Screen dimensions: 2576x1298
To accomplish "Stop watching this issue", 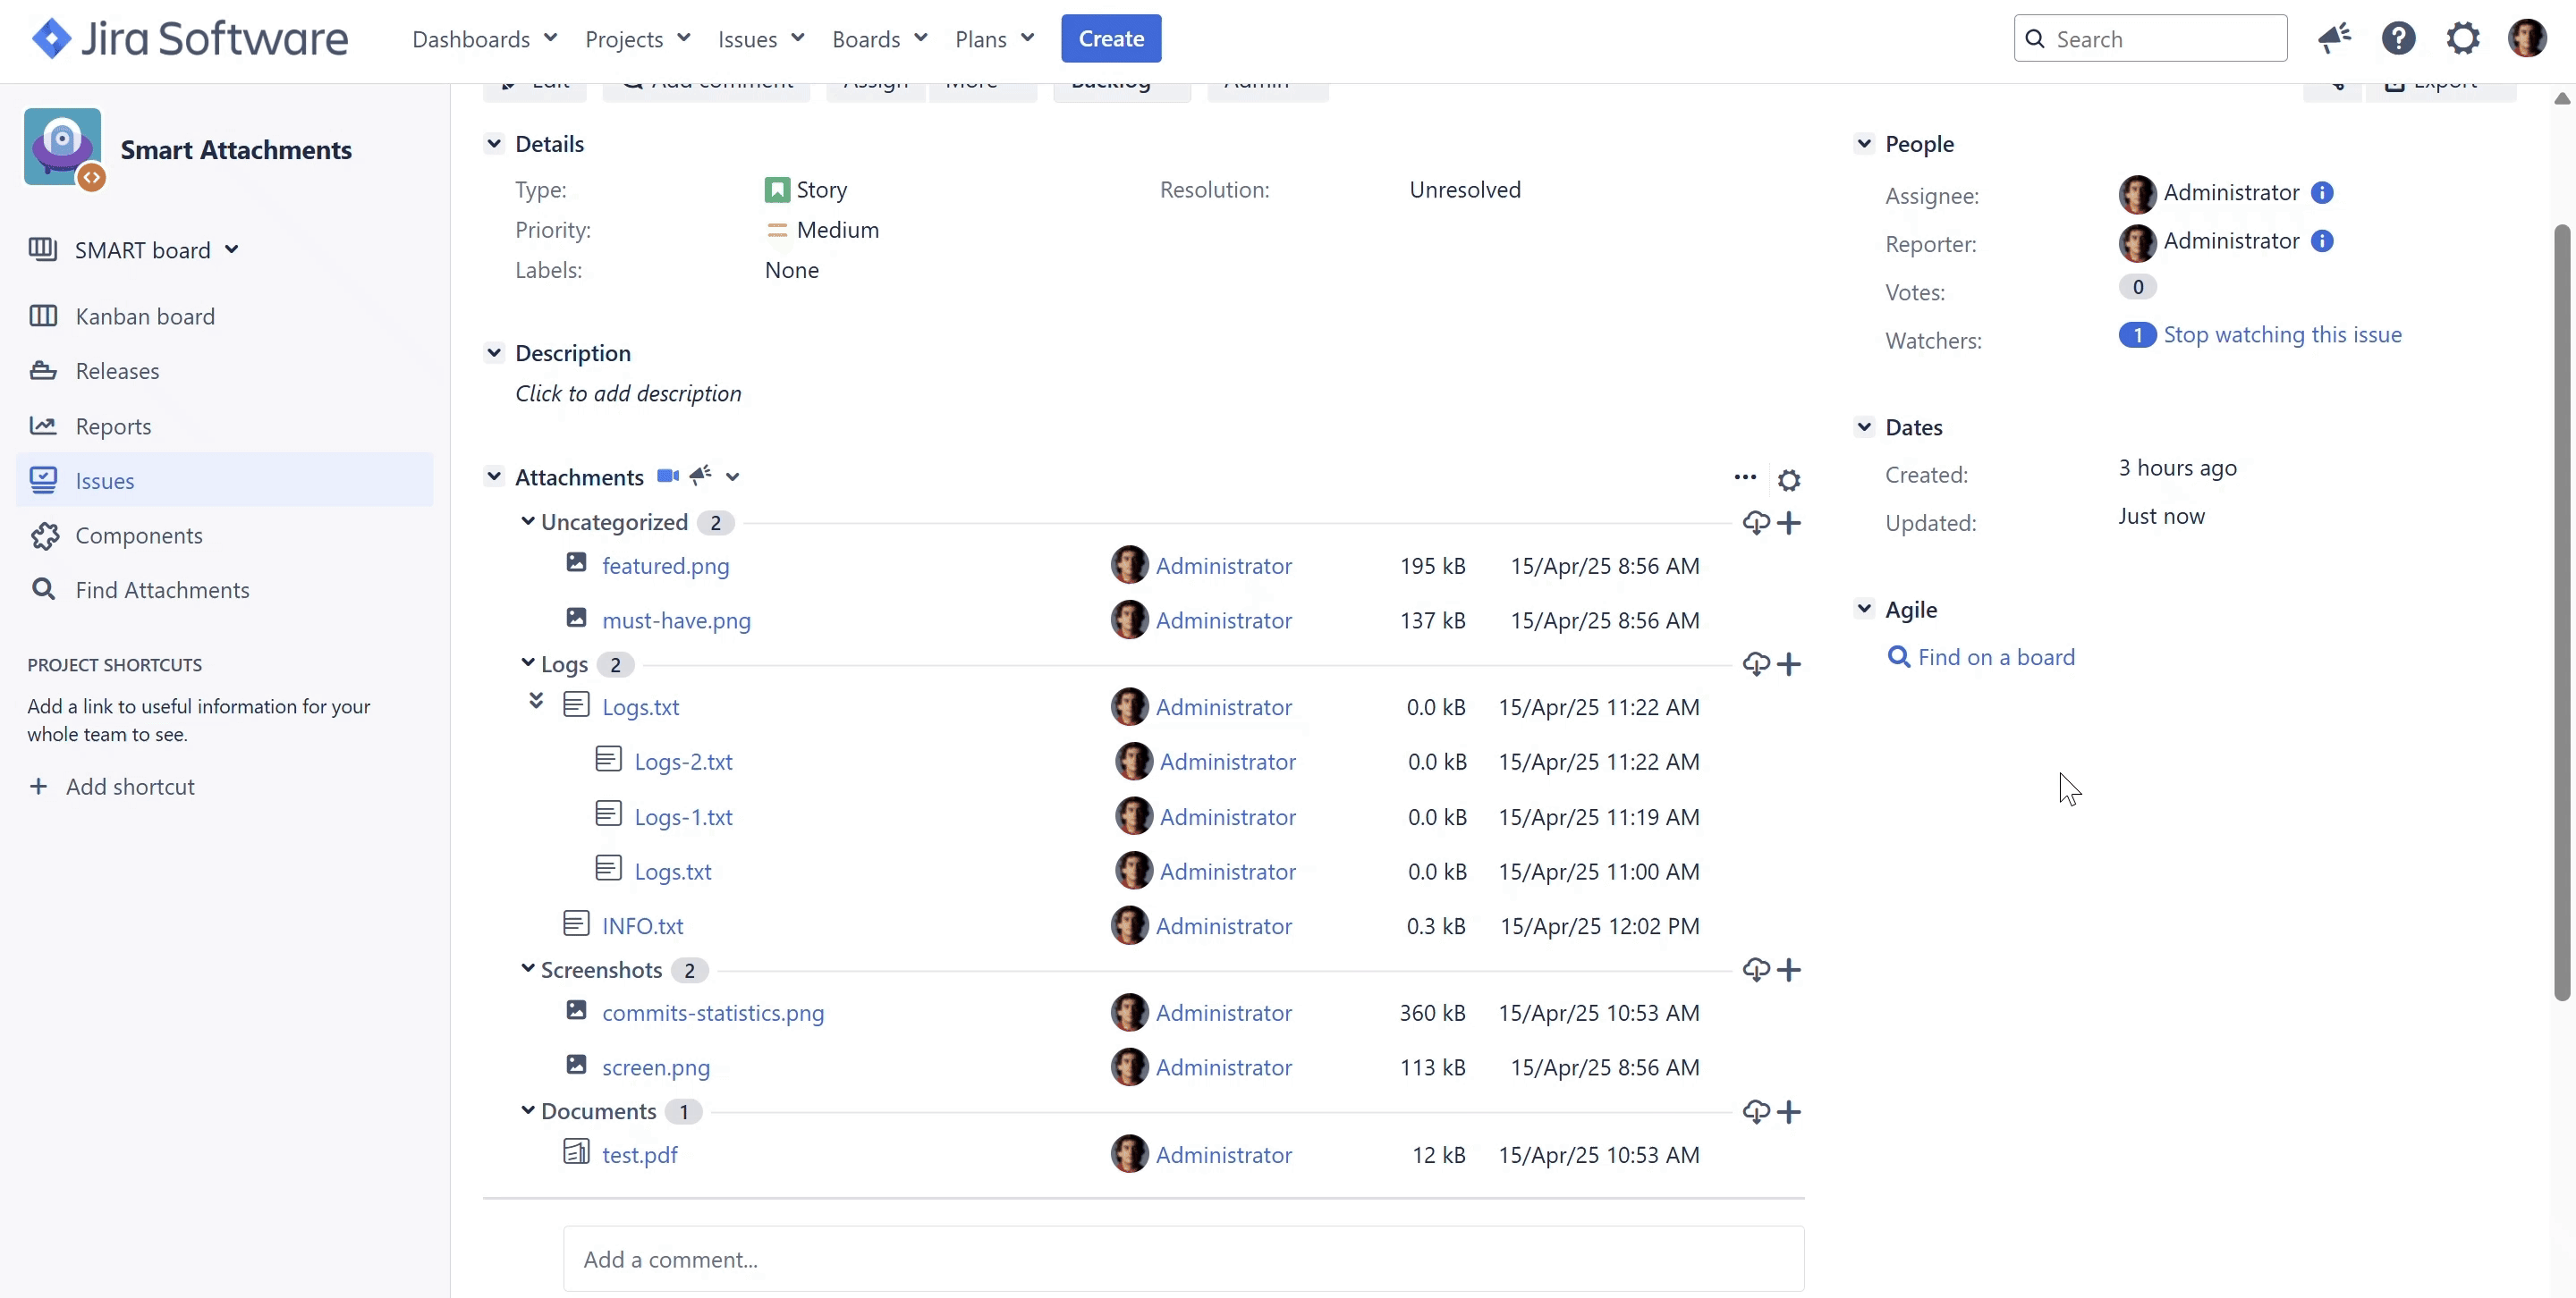I will [2281, 334].
